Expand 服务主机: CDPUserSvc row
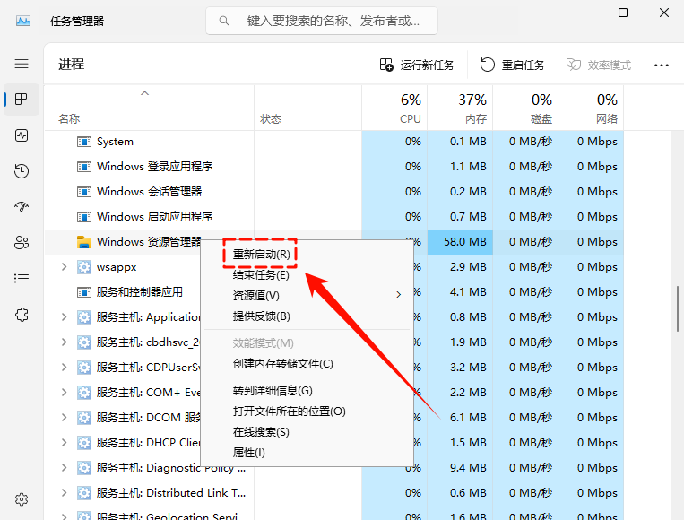 click(65, 367)
